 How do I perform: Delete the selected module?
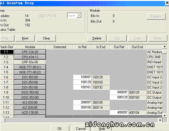[97, 38]
